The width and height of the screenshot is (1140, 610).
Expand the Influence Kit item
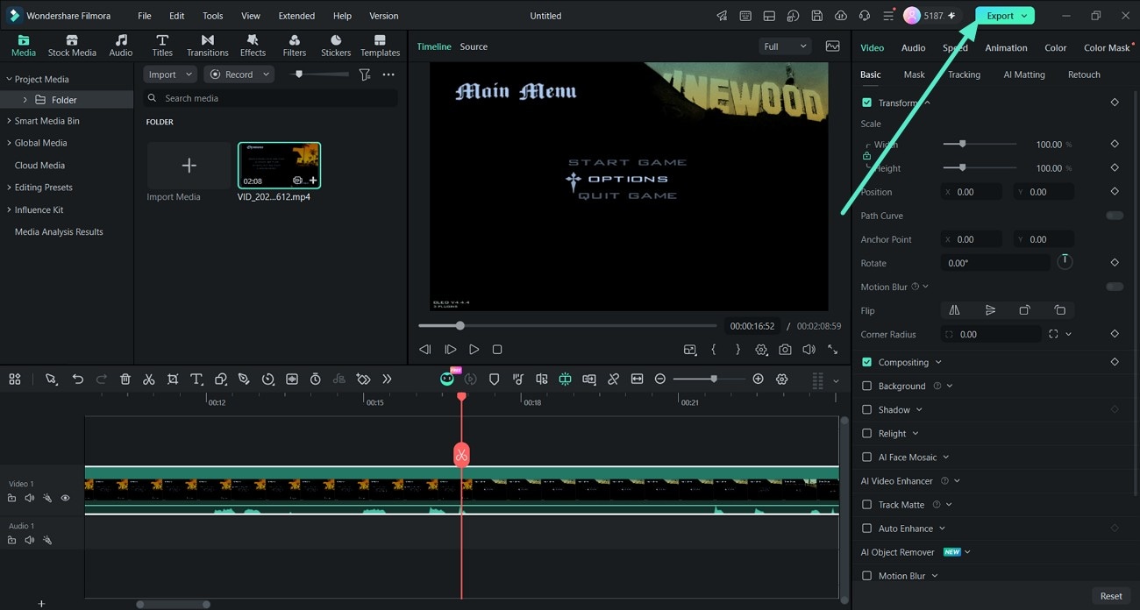(9, 210)
